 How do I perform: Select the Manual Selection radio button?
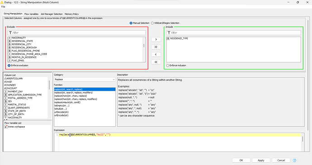click(131, 23)
